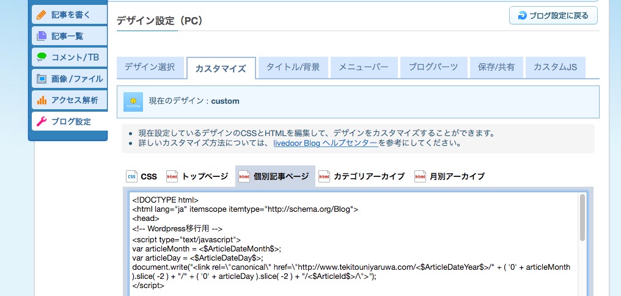Open コメント/TB in the sidebar
The width and height of the screenshot is (621, 296).
[69, 57]
